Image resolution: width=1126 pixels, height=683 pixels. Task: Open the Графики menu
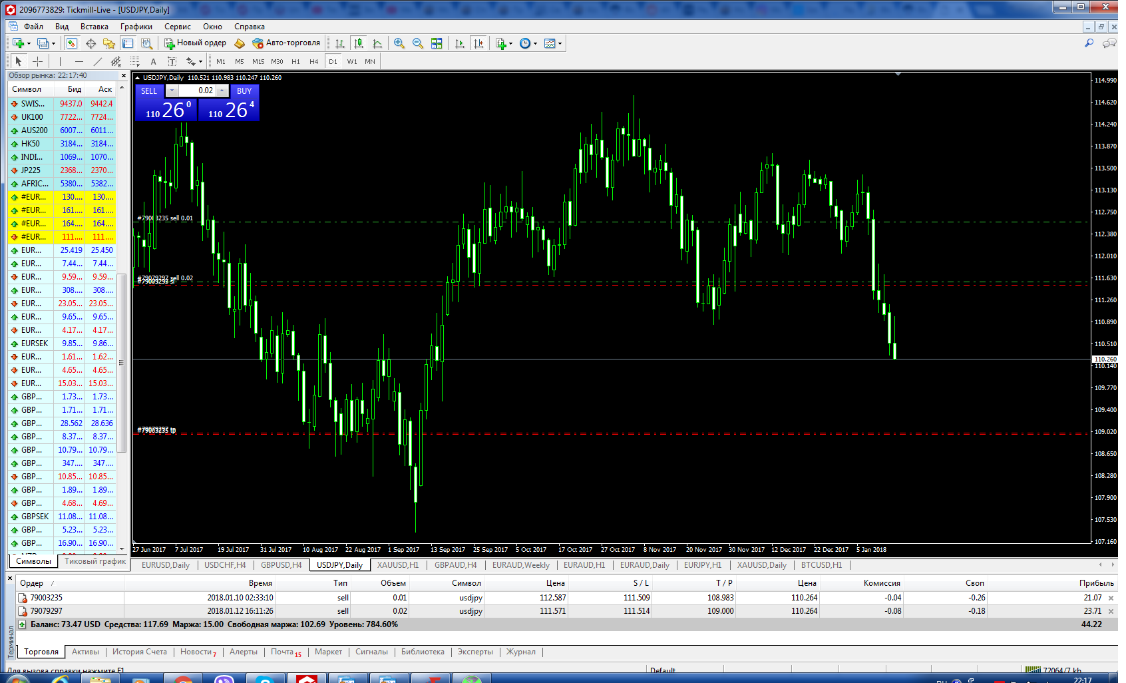136,27
